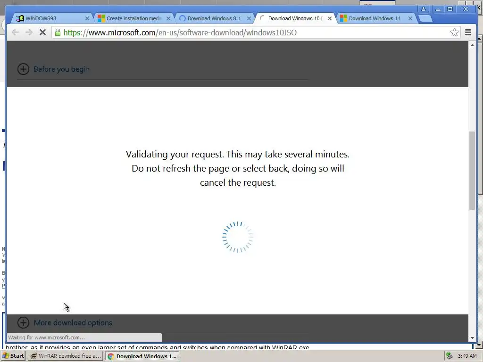Screen dimensions: 483x362
Task: Switch to Create installation media tab
Action: (133, 18)
